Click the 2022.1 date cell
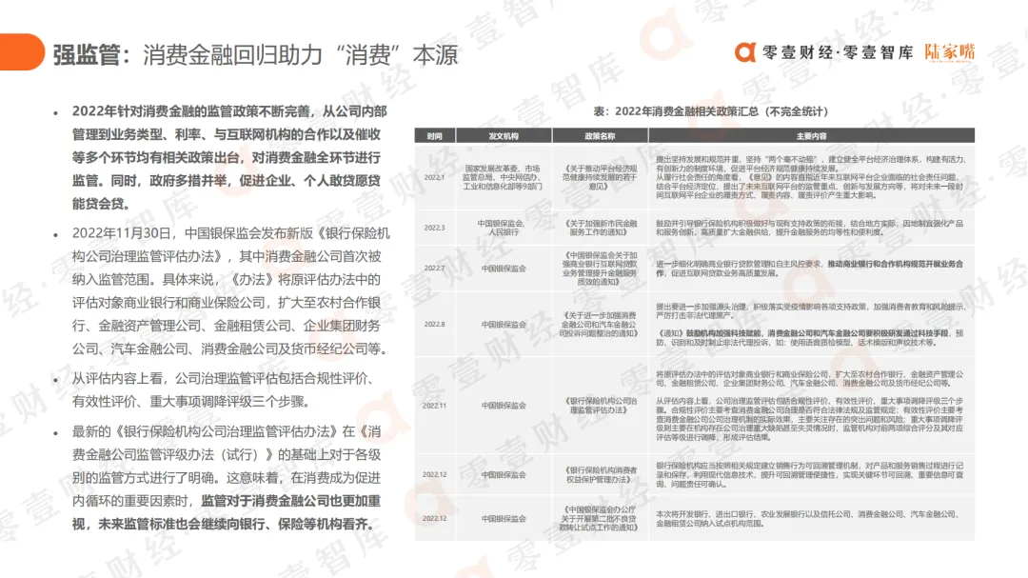 point(434,177)
